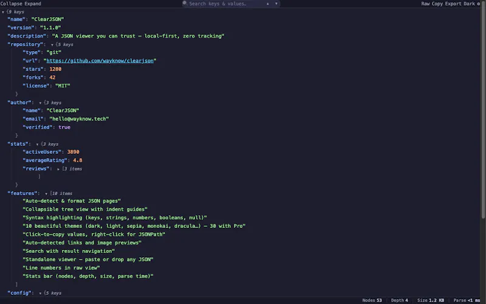Viewport: 486px width, 304px height.
Task: Switch to Raw view
Action: coord(425,4)
